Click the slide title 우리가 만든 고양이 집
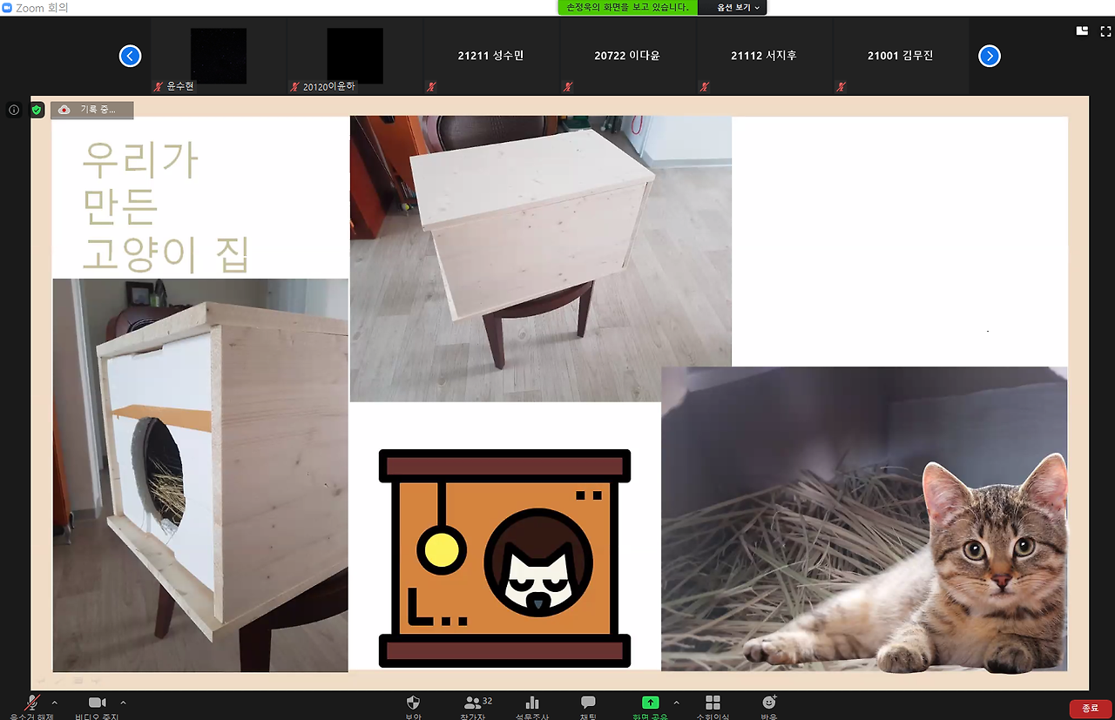Image resolution: width=1115 pixels, height=720 pixels. click(x=166, y=207)
